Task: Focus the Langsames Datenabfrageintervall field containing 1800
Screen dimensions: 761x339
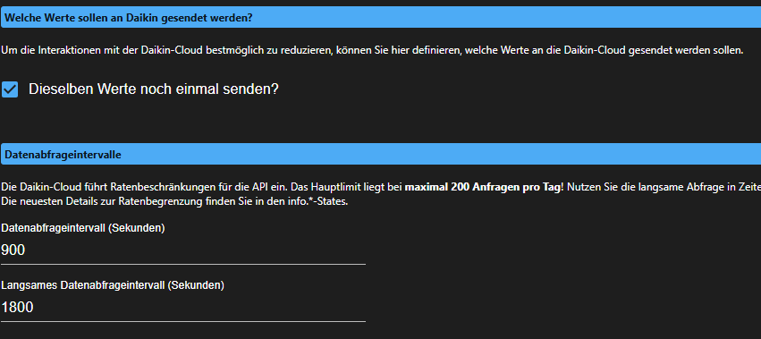Action: pyautogui.click(x=183, y=308)
